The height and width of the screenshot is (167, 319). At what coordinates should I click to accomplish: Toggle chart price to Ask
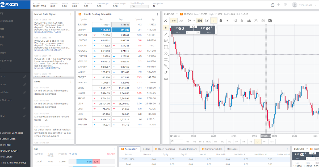pos(181,20)
